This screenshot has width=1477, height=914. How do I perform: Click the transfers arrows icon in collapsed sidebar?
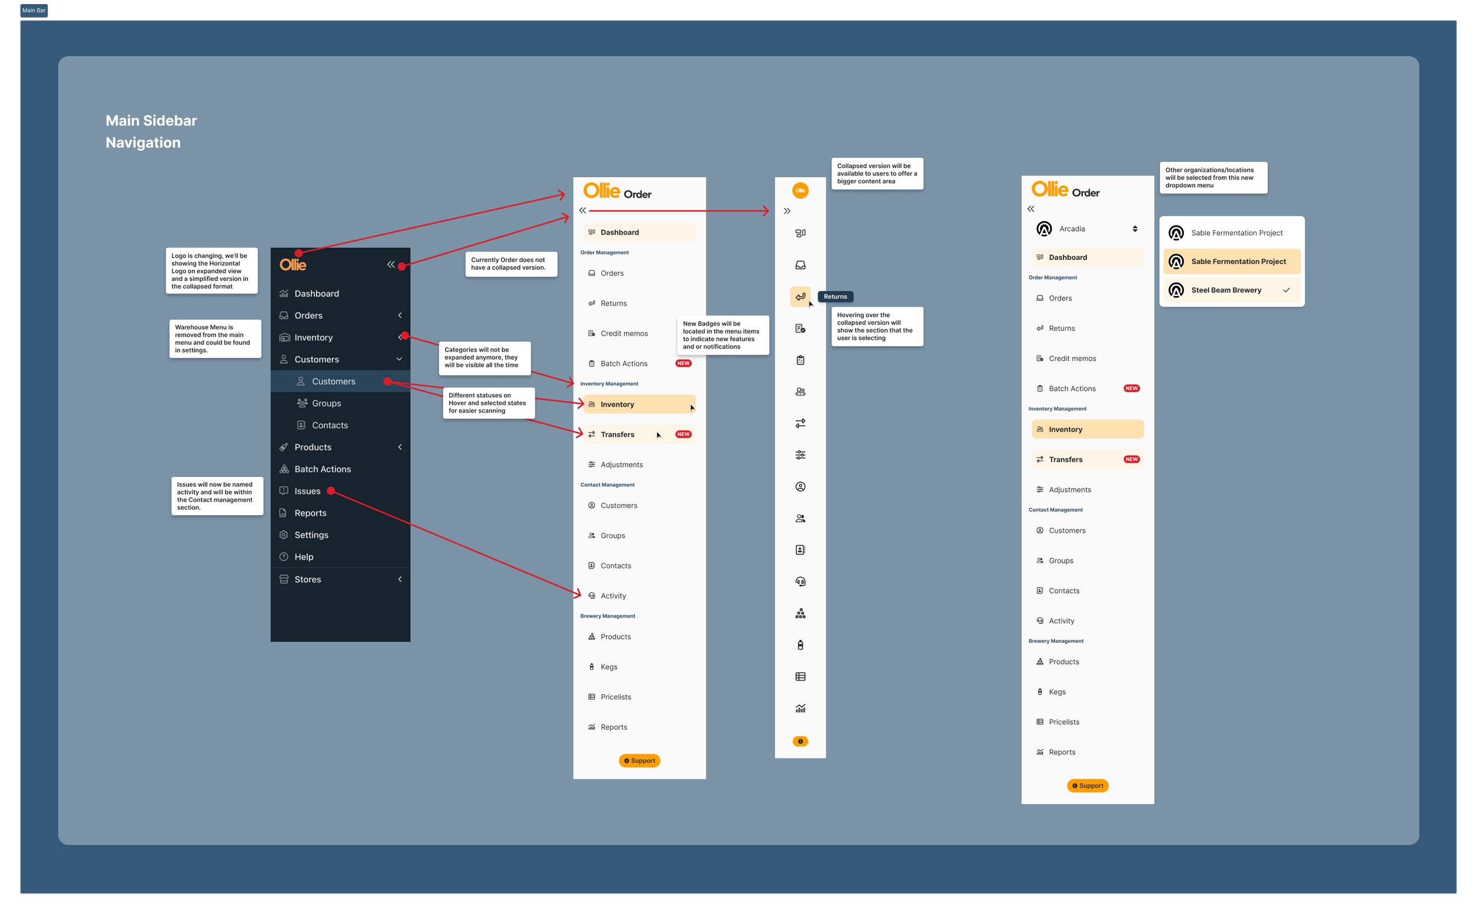point(800,423)
